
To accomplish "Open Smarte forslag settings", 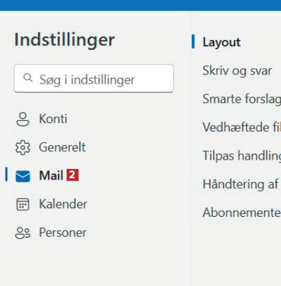I will (242, 99).
